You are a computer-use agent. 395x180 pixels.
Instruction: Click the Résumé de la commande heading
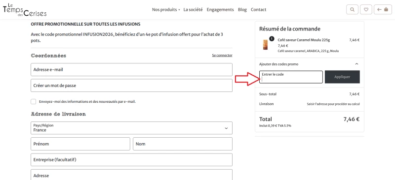(x=290, y=29)
